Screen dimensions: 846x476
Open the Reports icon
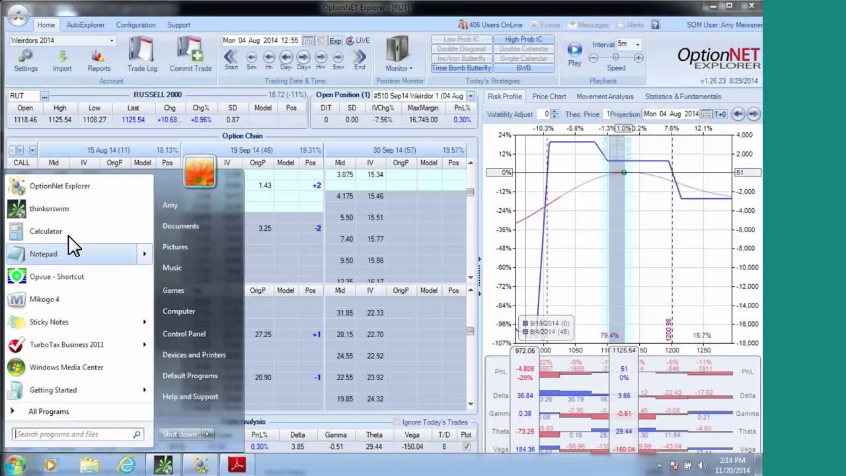pos(99,59)
